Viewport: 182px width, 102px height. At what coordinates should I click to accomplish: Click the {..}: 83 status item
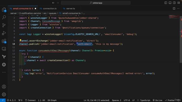(x=42, y=100)
